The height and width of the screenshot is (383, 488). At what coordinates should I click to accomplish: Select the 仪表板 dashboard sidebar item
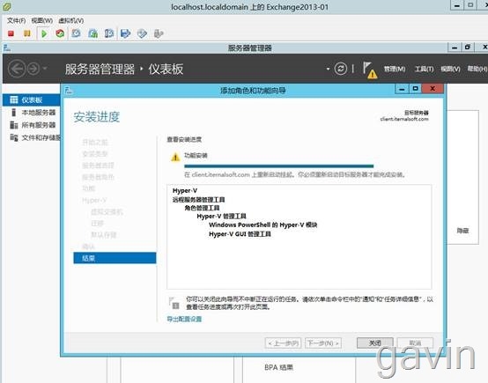pyautogui.click(x=32, y=99)
